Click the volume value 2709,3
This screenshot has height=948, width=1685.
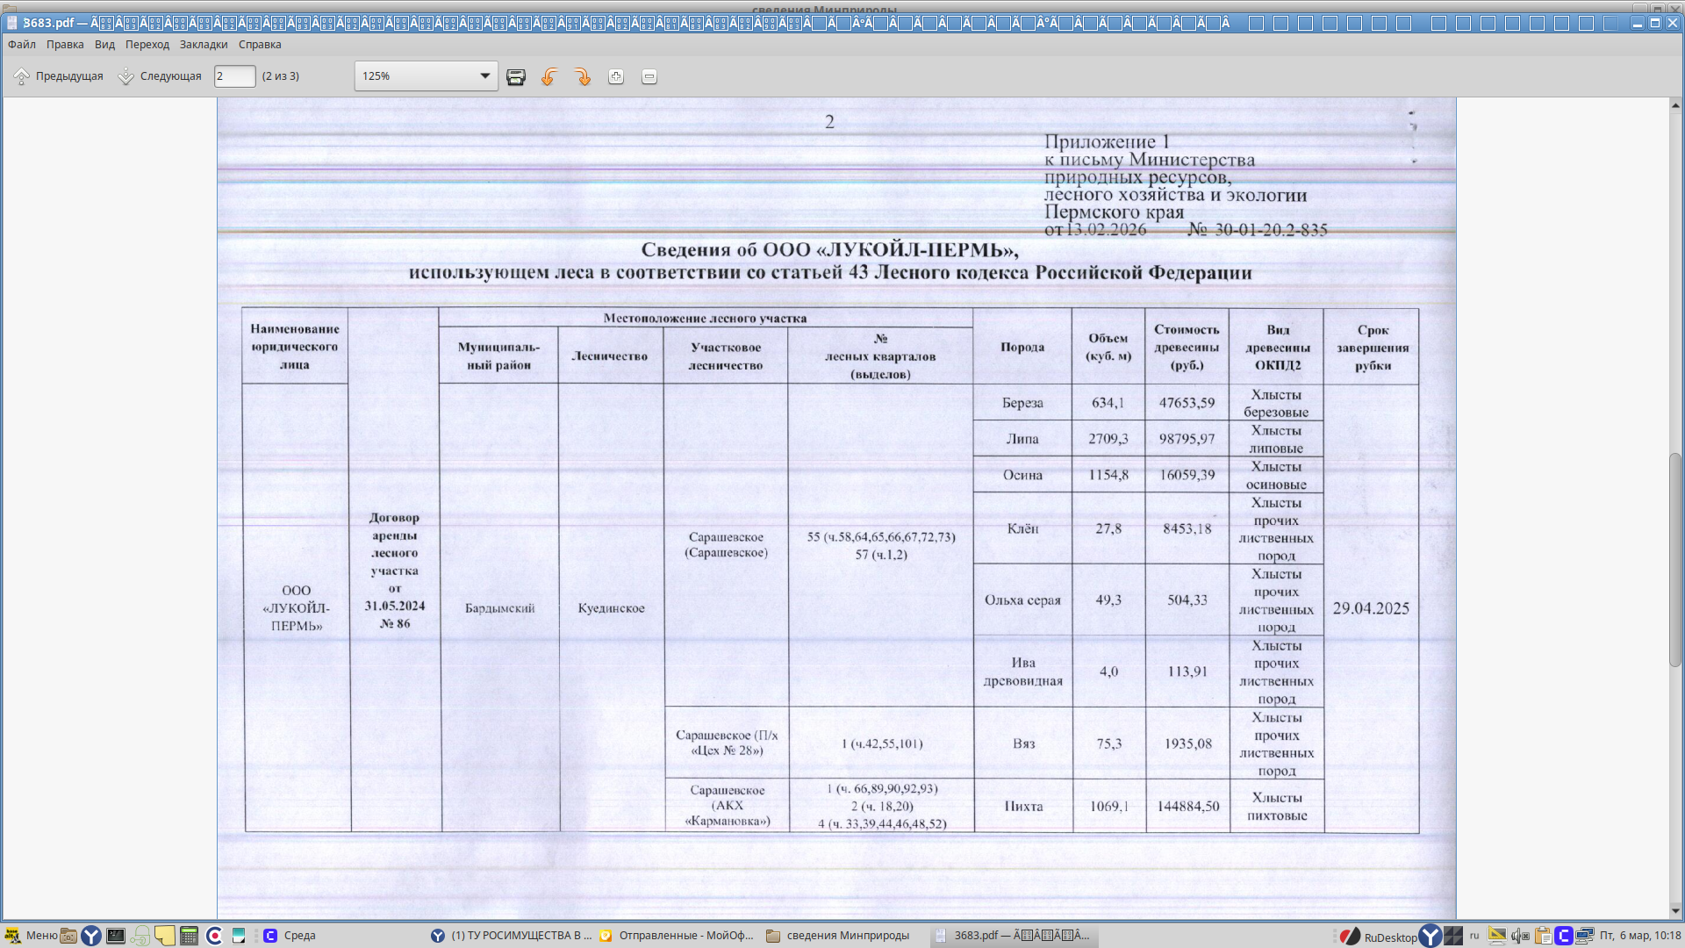click(1108, 439)
